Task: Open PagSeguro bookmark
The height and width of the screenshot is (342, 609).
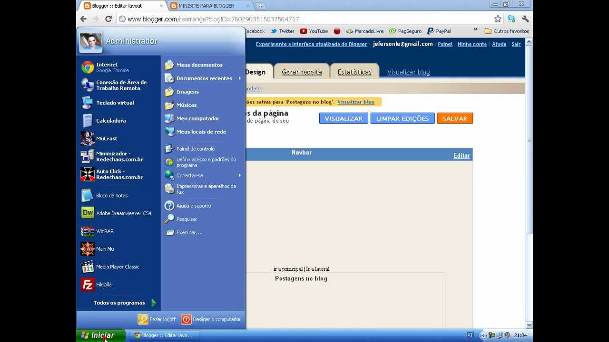Action: (x=405, y=31)
